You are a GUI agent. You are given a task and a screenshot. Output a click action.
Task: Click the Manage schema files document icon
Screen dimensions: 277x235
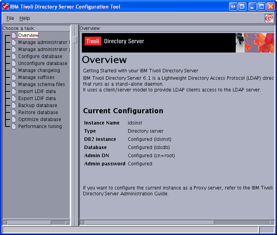14,84
